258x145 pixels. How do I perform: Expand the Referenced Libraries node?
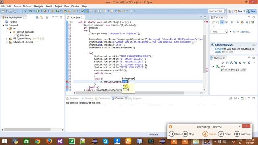pos(7,42)
